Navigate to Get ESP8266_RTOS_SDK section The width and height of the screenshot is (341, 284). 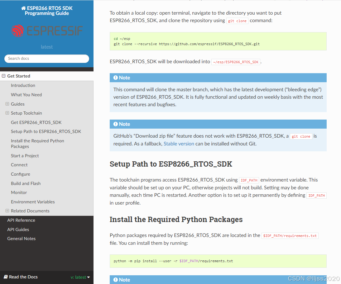coord(36,123)
